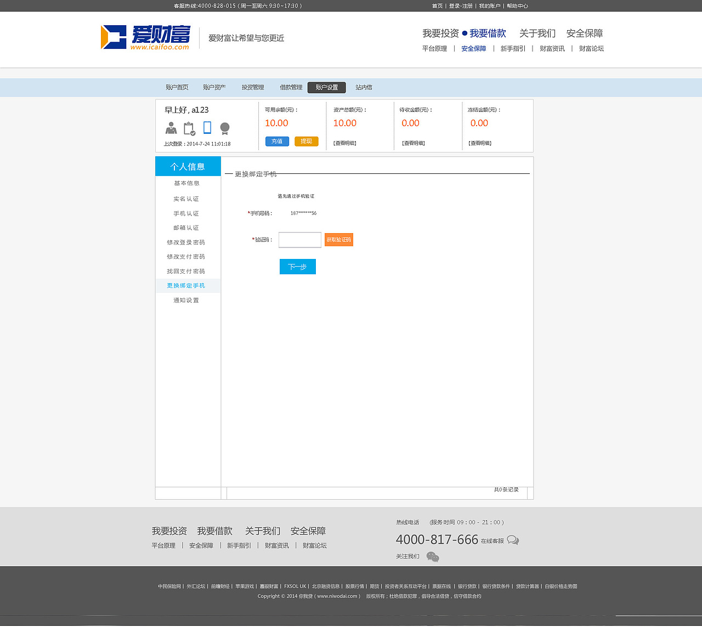This screenshot has height=627, width=702.
Task: Click the 爱财富 logo
Action: (x=145, y=37)
